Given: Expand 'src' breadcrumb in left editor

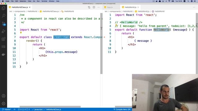Looking at the screenshot, I should pos(11,11).
